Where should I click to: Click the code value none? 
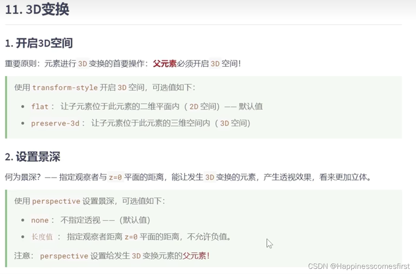39,220
